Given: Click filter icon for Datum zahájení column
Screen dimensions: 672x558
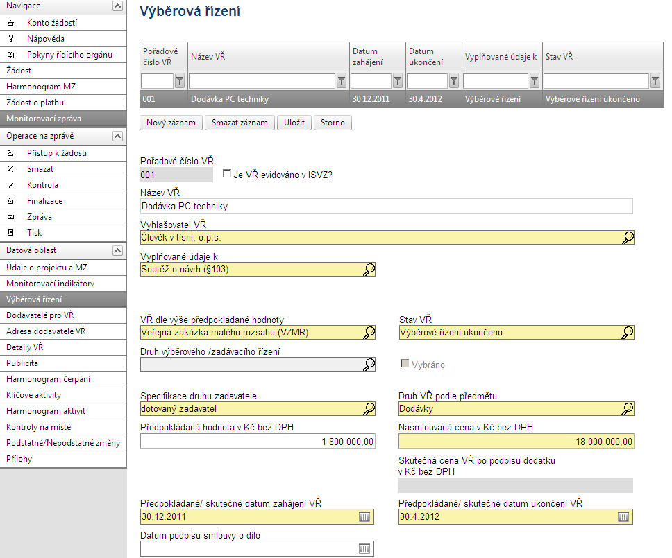Looking at the screenshot, I should click(x=398, y=80).
